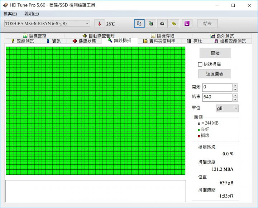
Task: Click the 1:53:47 scan time value
Action: tap(226, 196)
